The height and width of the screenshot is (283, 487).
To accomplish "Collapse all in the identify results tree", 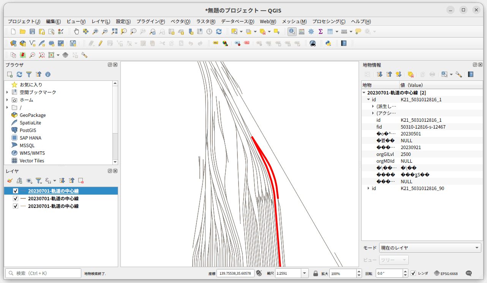I will 389,74.
